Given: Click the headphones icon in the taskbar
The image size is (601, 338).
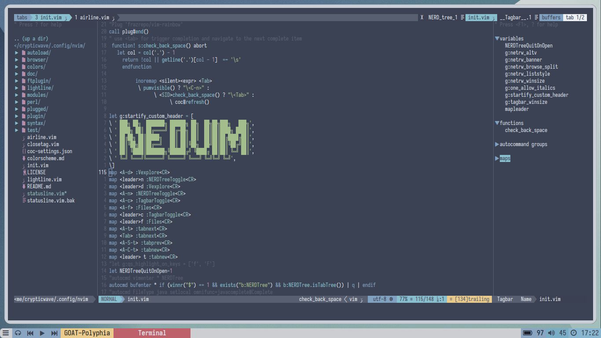Looking at the screenshot, I should pyautogui.click(x=18, y=333).
